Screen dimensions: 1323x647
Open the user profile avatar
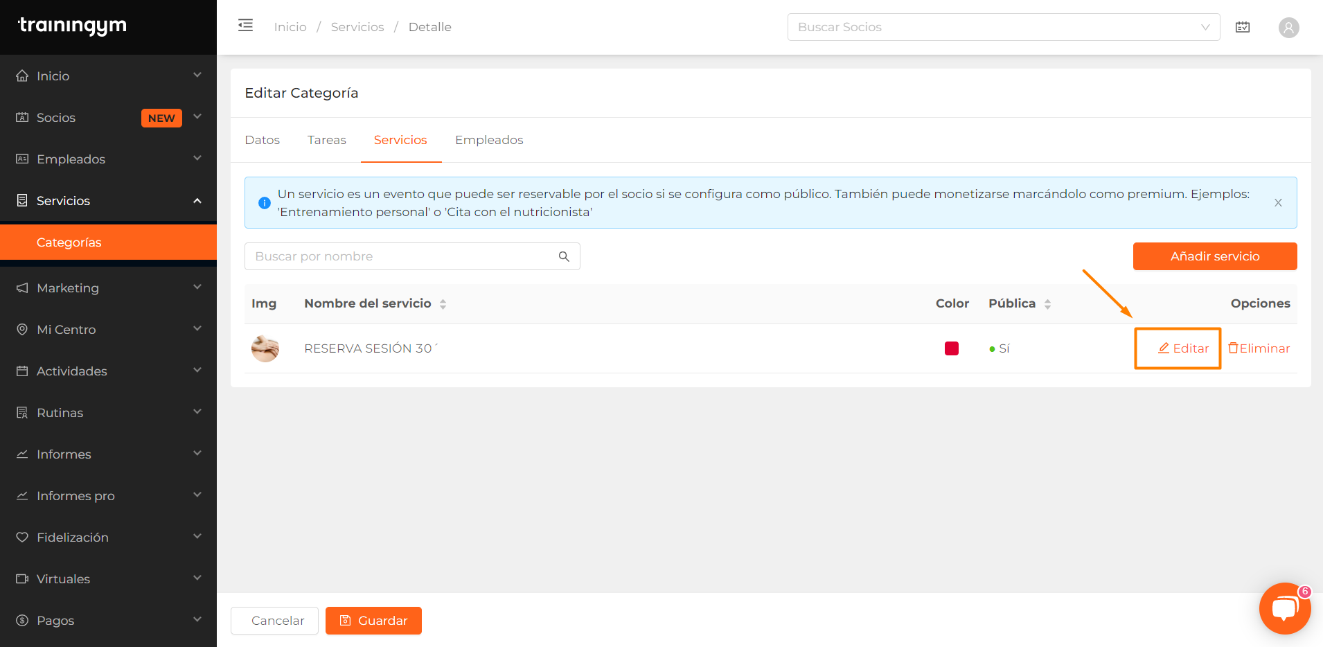click(1288, 28)
